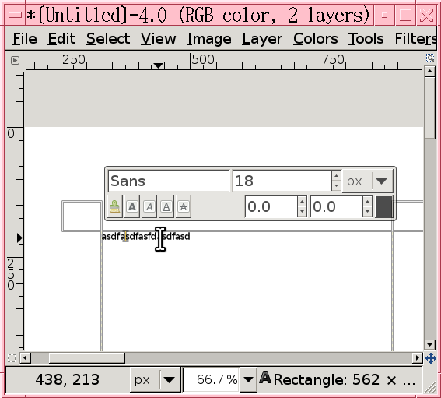Click the navigate image display cross icon
This screenshot has width=441, height=398.
431,358
